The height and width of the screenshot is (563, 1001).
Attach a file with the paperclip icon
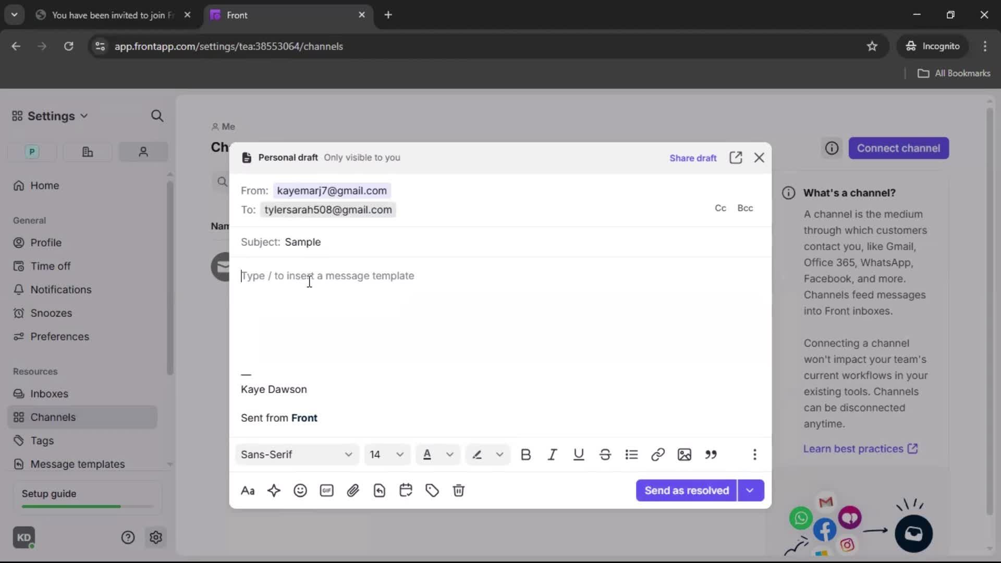point(353,491)
